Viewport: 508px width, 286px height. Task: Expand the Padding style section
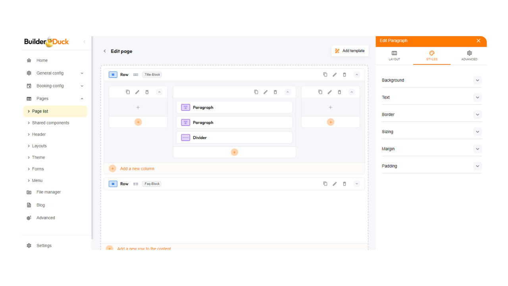point(477,166)
